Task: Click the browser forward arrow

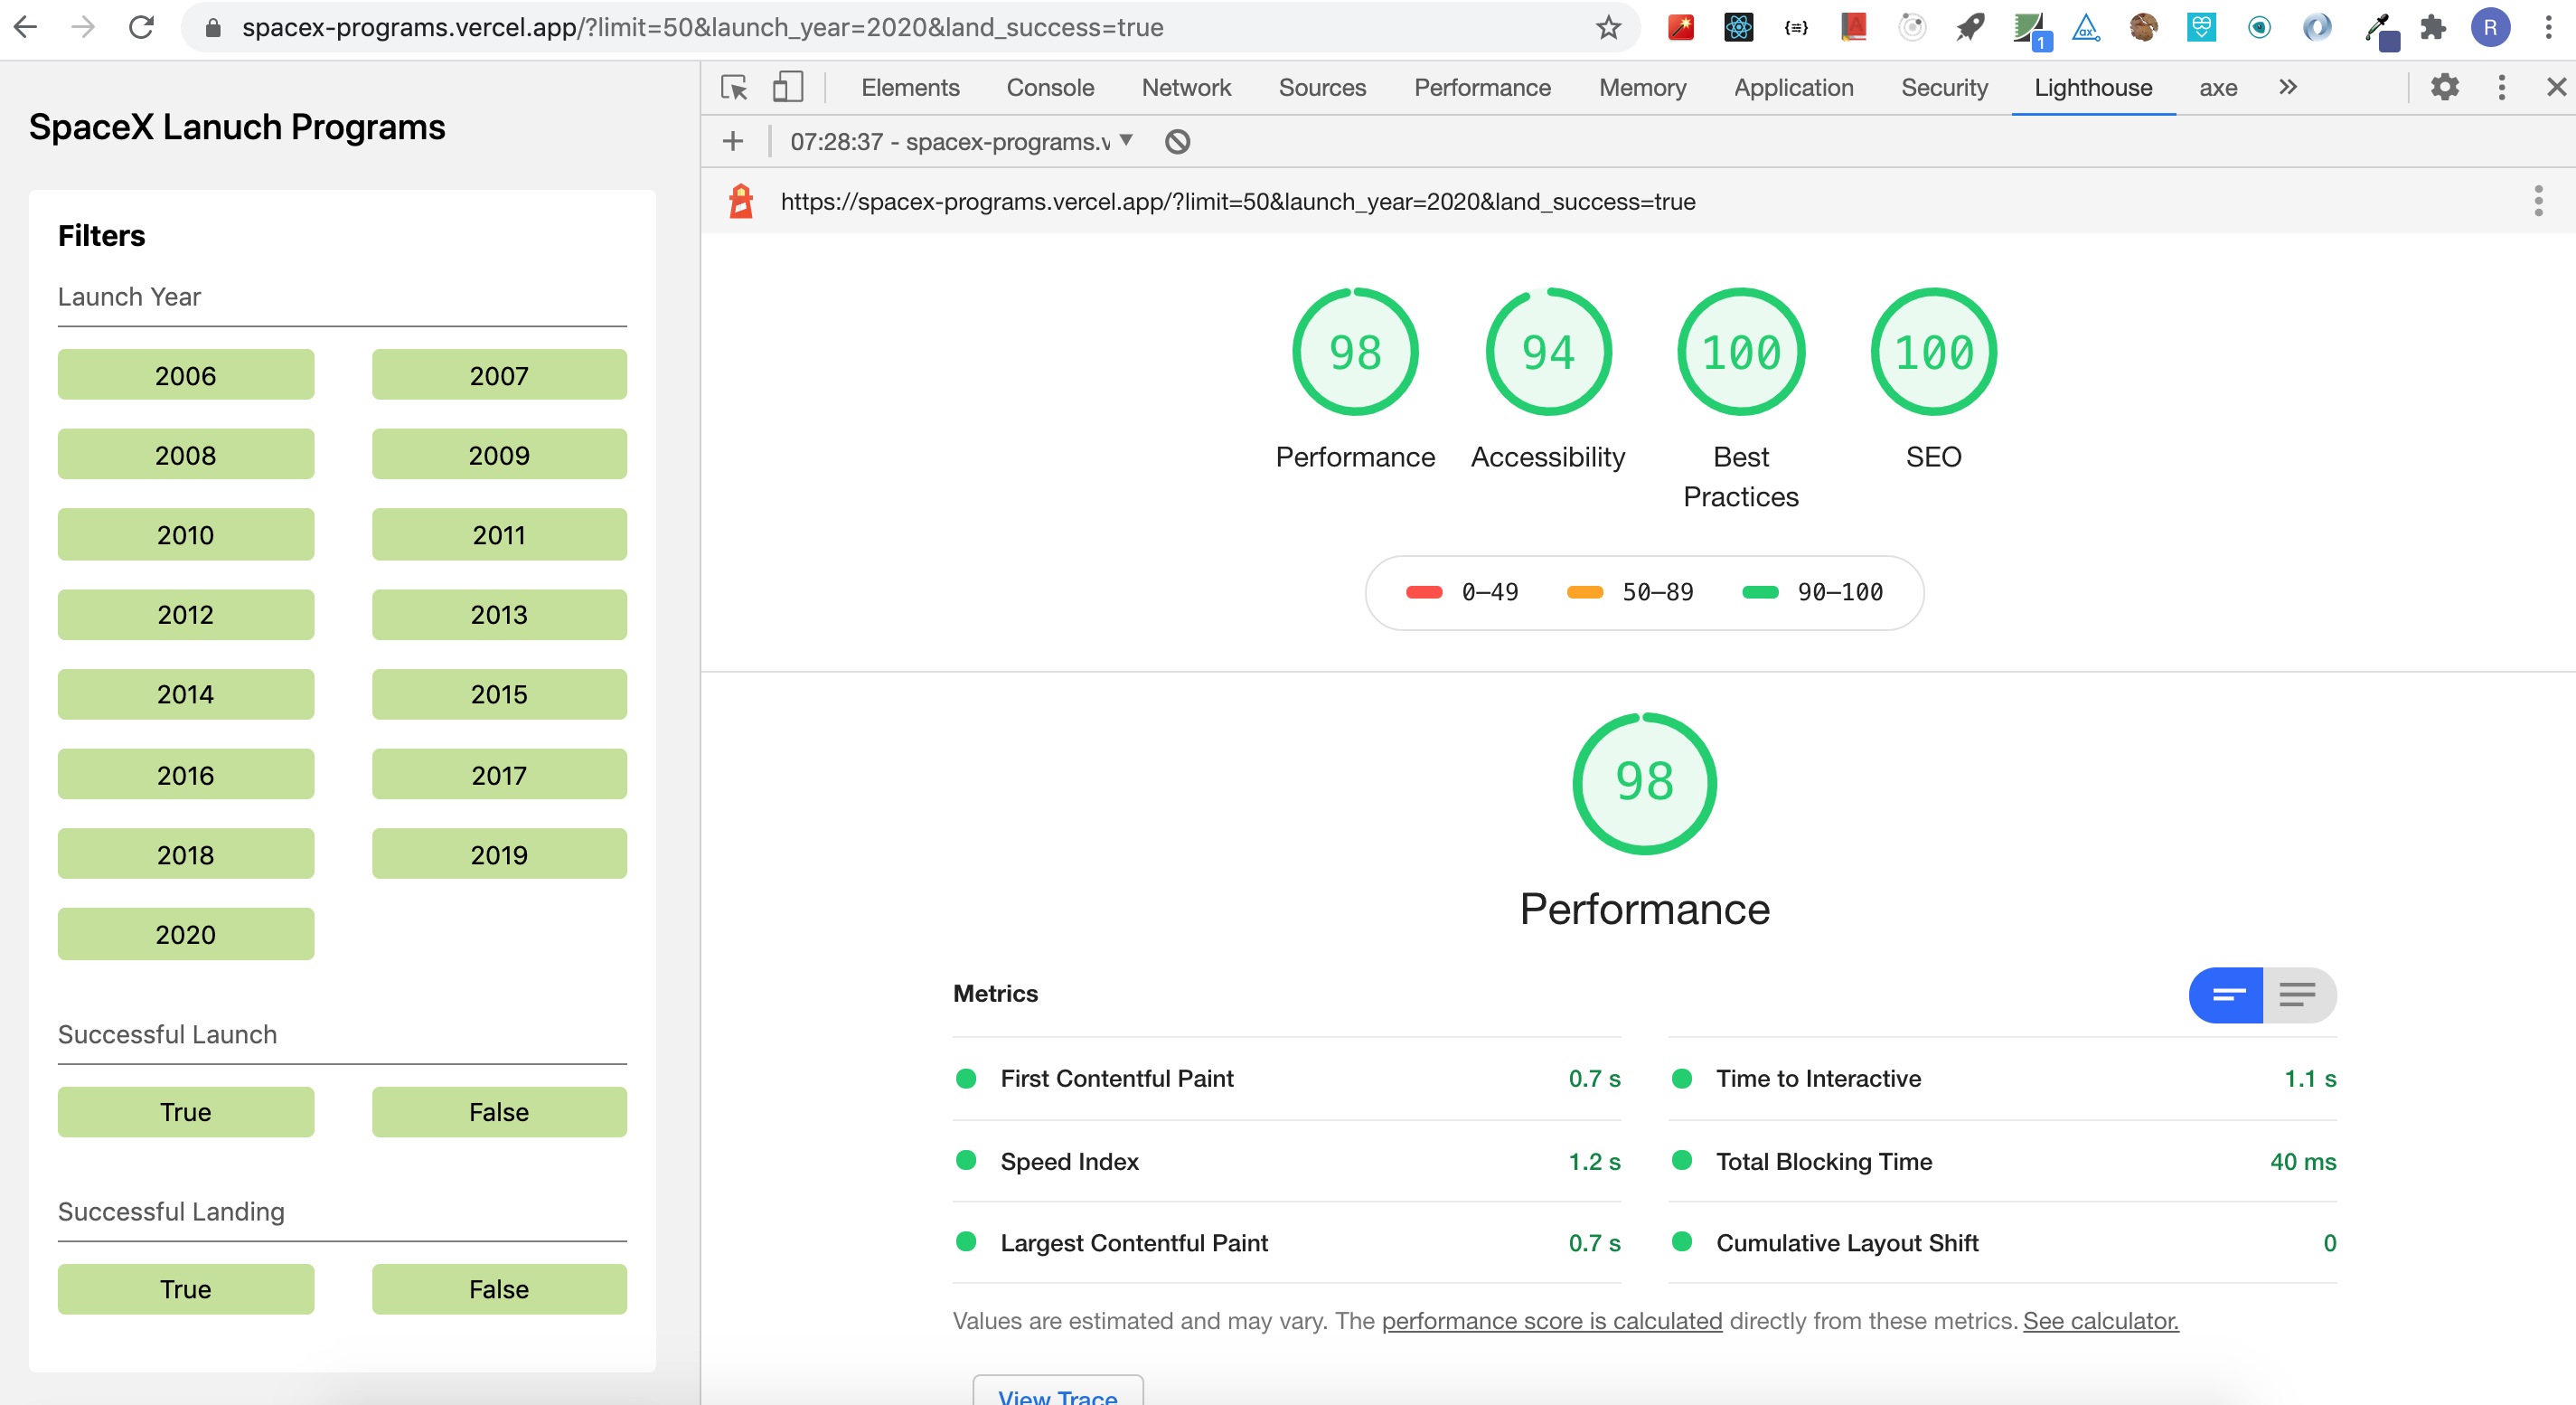Action: (84, 27)
